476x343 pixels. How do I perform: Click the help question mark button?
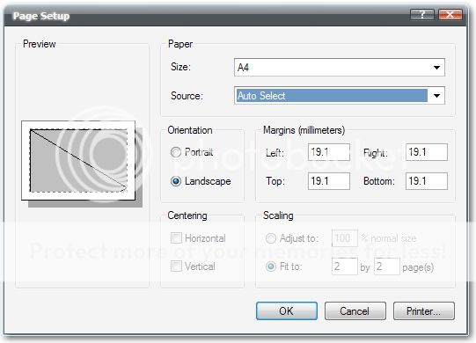422,14
